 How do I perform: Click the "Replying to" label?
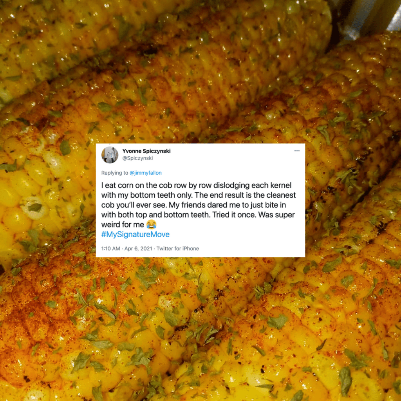click(x=115, y=173)
